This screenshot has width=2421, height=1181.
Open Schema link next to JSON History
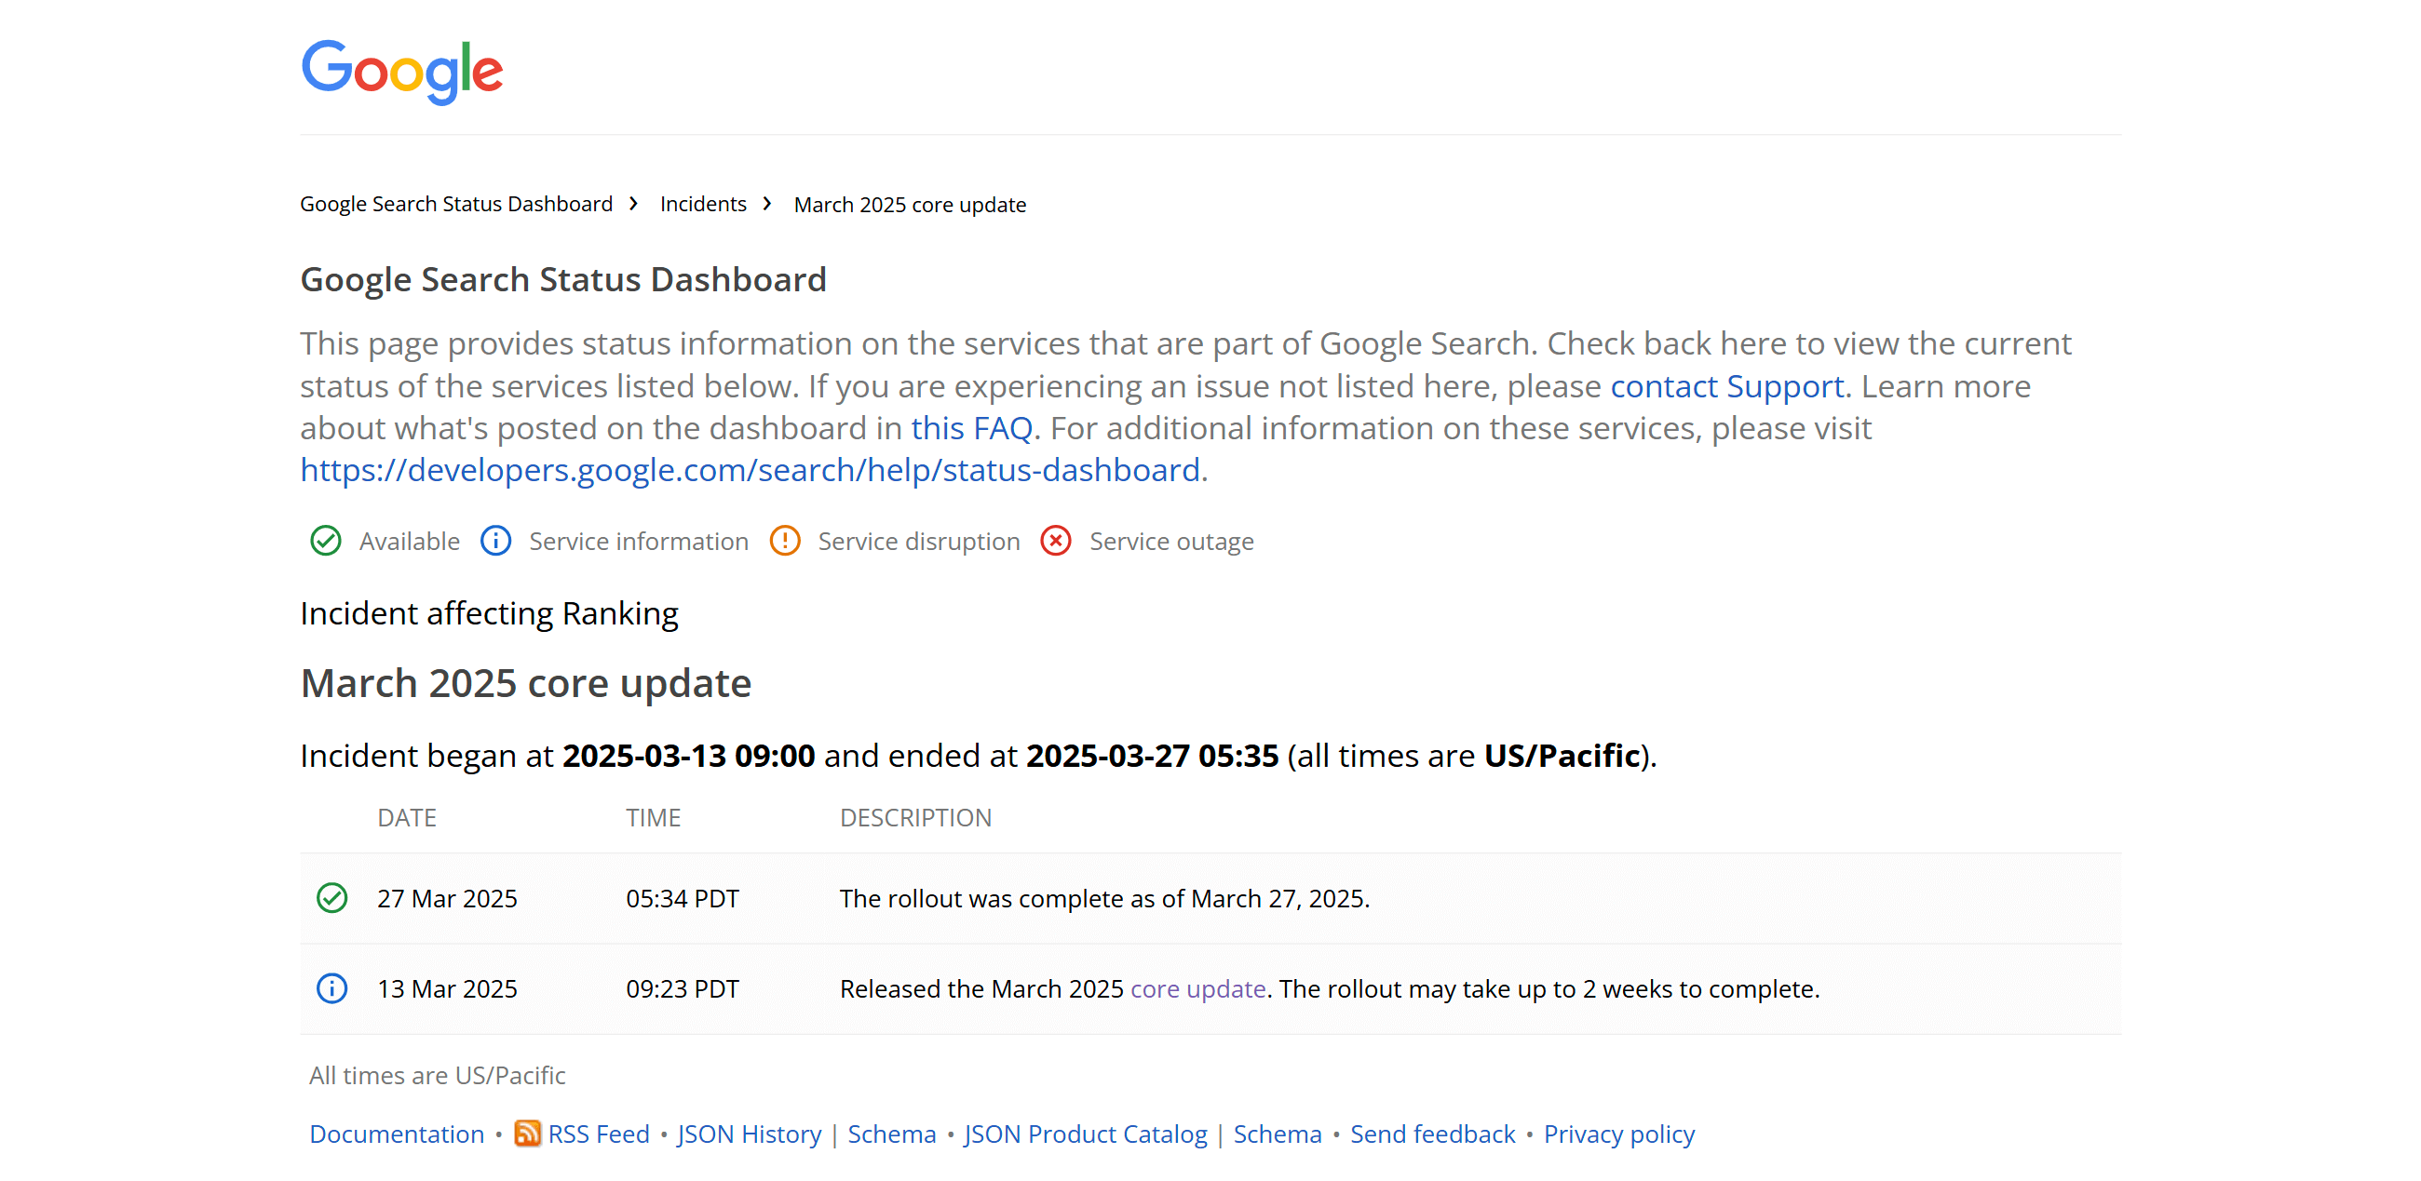(892, 1134)
